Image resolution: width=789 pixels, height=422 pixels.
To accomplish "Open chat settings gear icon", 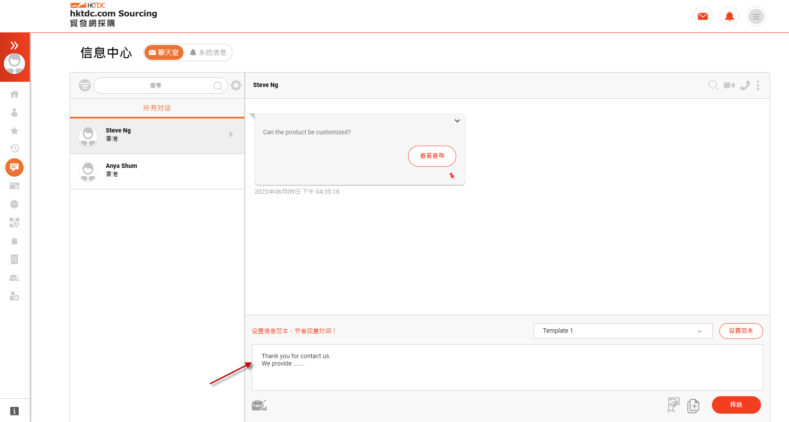I will tap(236, 85).
